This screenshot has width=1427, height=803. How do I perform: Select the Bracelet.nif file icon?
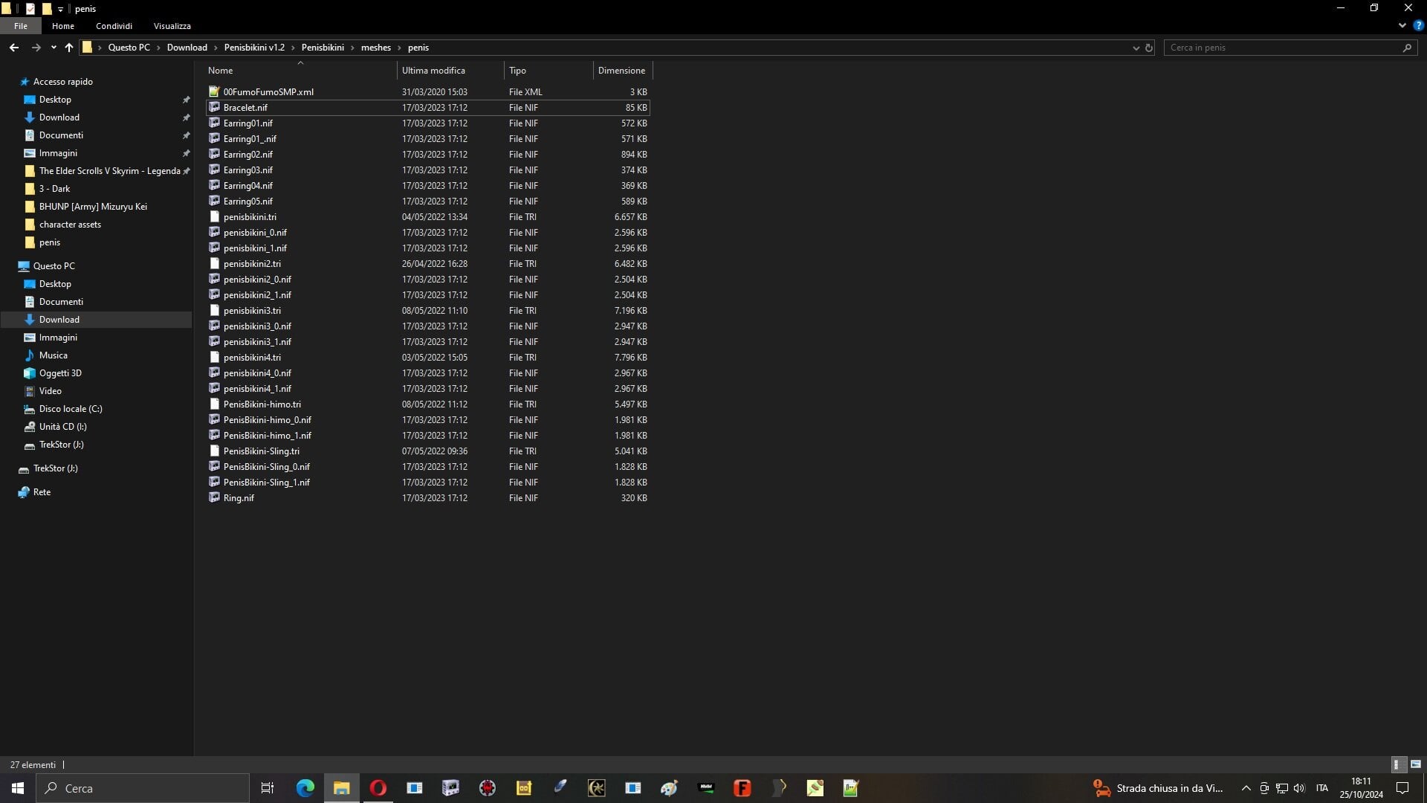click(x=214, y=107)
